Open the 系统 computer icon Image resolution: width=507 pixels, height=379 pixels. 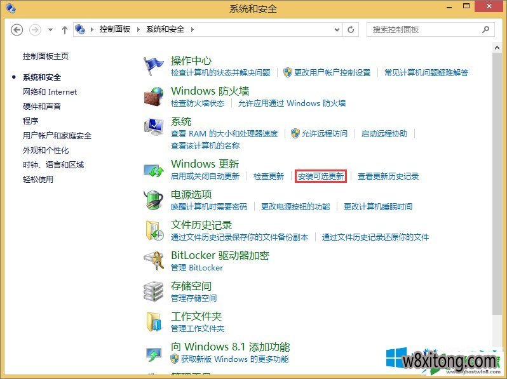pos(154,127)
